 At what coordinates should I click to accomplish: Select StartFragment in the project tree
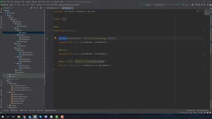coord(24,66)
